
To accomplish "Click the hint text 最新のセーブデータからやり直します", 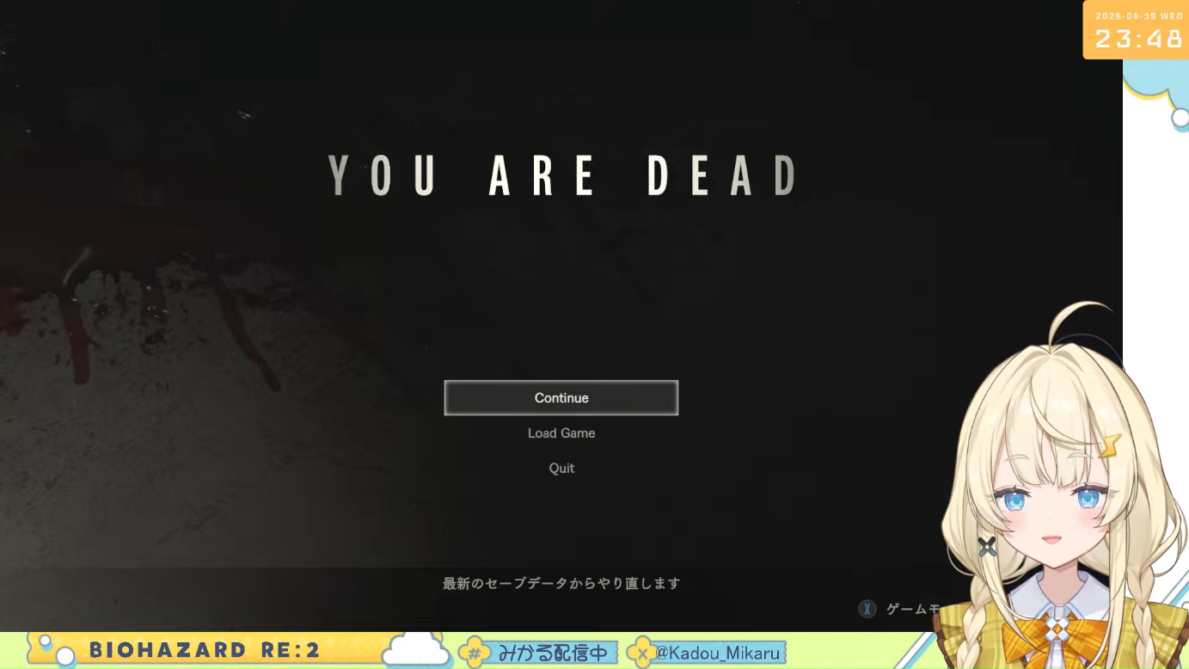I will (561, 583).
